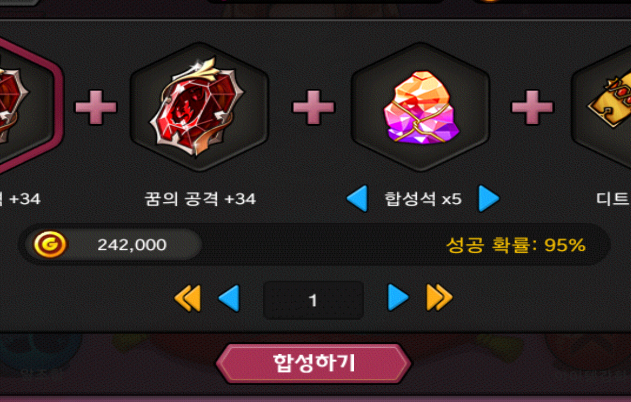Click the 꿈의 공격 +34 label

200,199
